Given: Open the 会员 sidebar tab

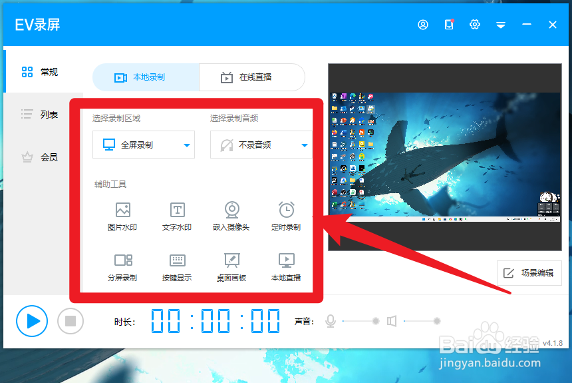Looking at the screenshot, I should [x=39, y=157].
